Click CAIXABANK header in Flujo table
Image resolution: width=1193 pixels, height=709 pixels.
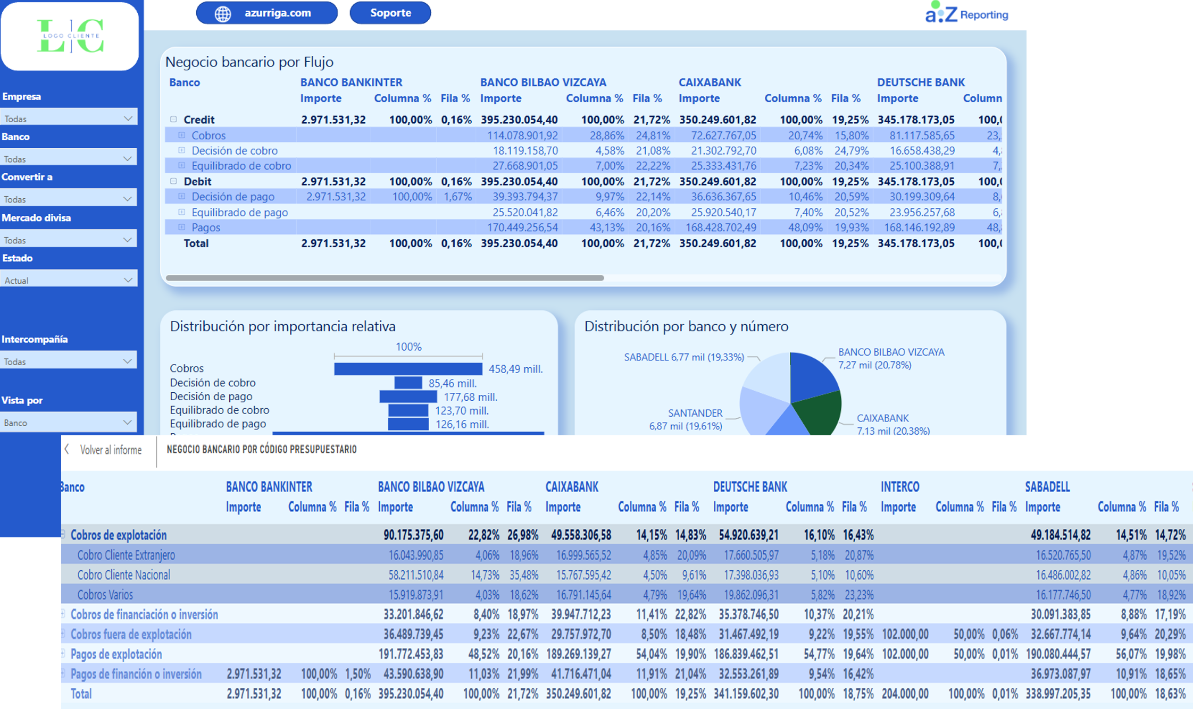[710, 82]
